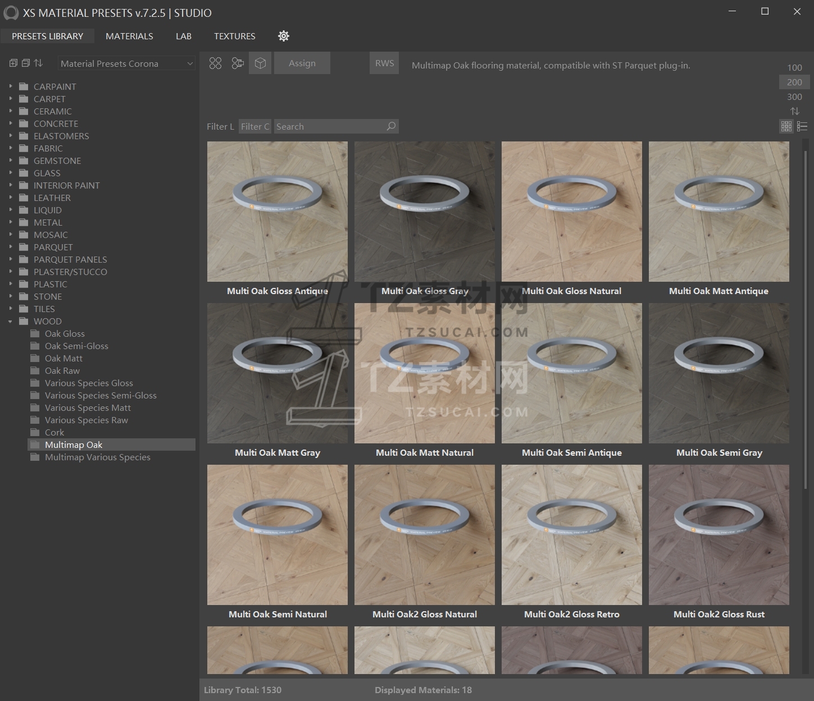Viewport: 814px width, 701px height.
Task: Collapse the WOOD folder
Action: click(x=10, y=322)
